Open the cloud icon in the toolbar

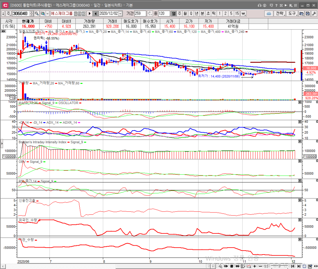269,13
